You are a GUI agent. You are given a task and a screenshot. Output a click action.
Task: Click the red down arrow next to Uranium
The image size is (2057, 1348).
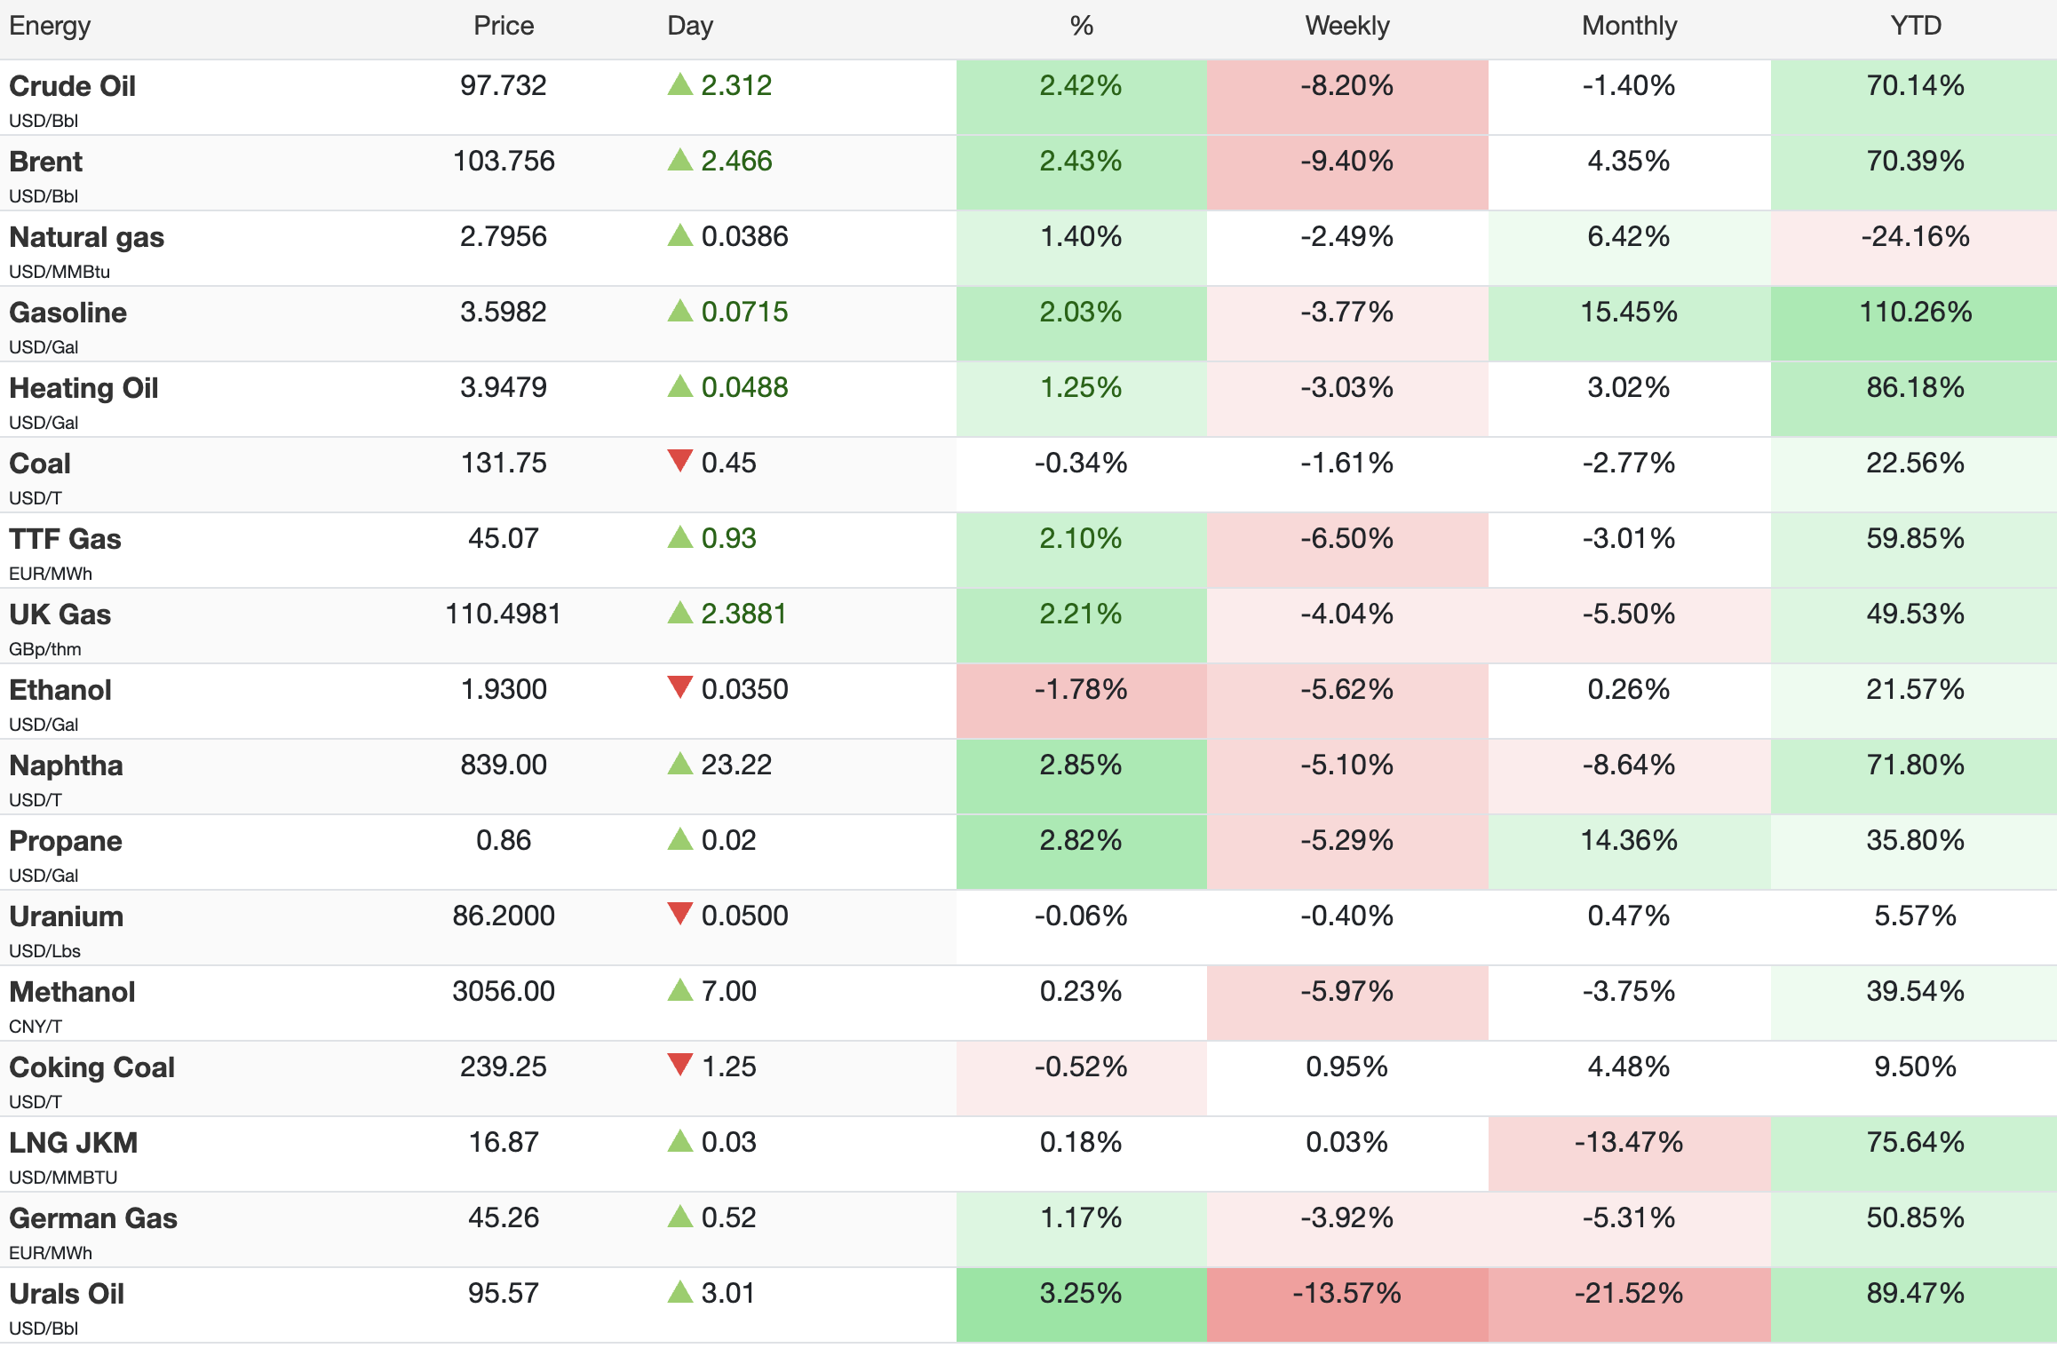pyautogui.click(x=679, y=914)
